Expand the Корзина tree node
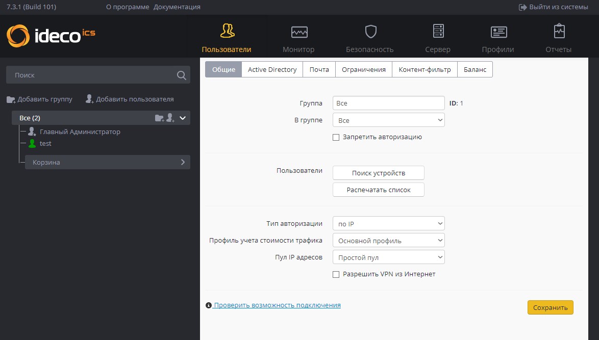Viewport: 599px width, 340px height. pyautogui.click(x=183, y=163)
